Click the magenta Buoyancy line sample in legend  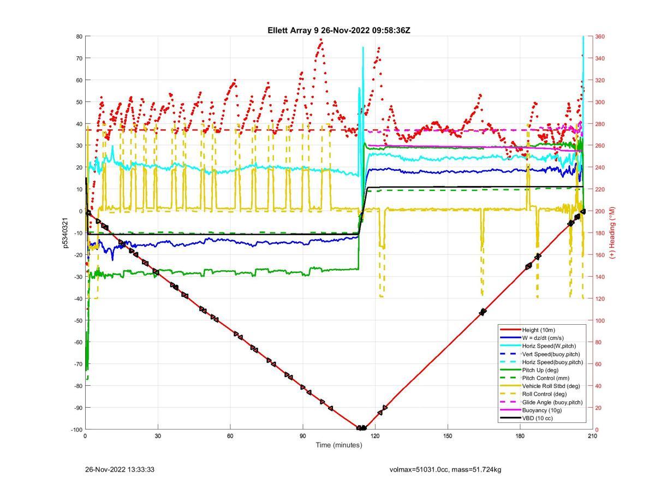[x=510, y=410]
